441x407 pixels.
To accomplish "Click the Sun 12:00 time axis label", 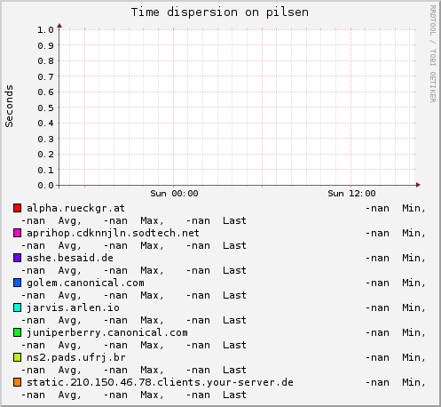I will 351,194.
